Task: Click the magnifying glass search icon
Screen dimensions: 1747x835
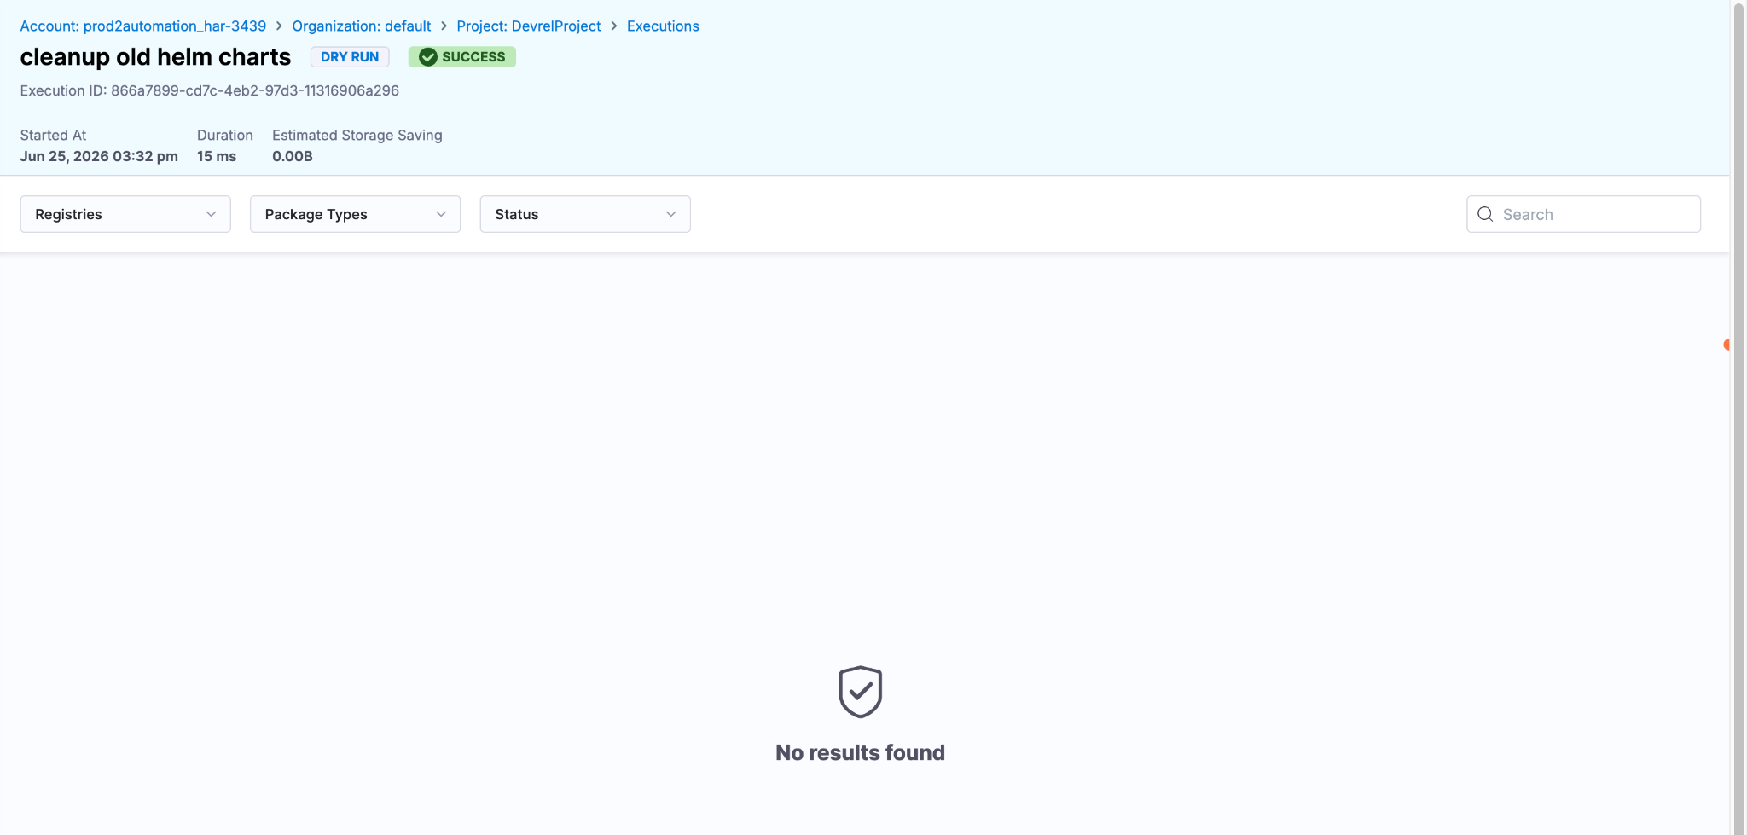Action: point(1485,214)
